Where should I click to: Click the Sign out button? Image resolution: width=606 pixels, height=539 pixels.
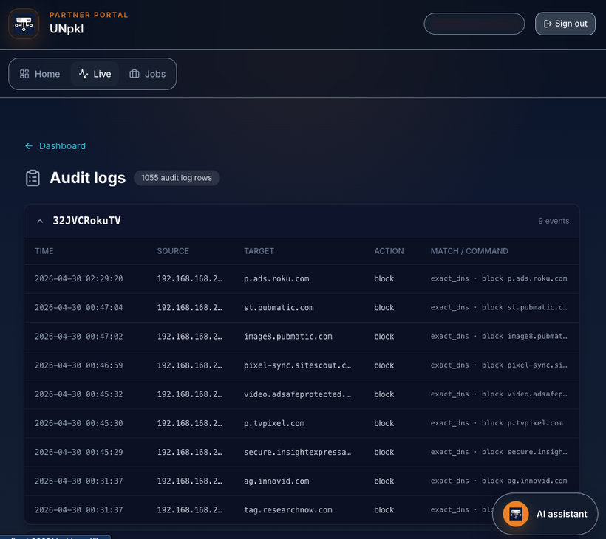(565, 24)
